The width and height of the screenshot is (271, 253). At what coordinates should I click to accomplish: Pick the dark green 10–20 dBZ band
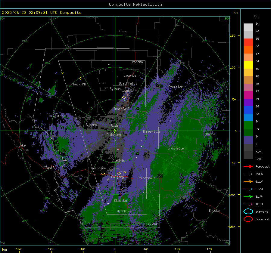248,133
